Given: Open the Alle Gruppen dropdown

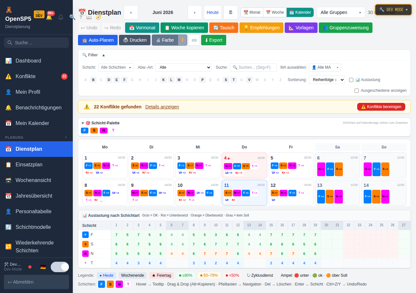Looking at the screenshot, I should tap(341, 12).
